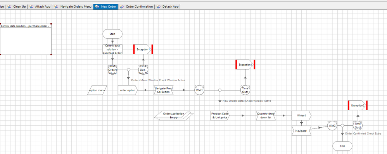The height and width of the screenshot is (154, 387).
Task: Click the enter option write stage
Action: (x=128, y=90)
